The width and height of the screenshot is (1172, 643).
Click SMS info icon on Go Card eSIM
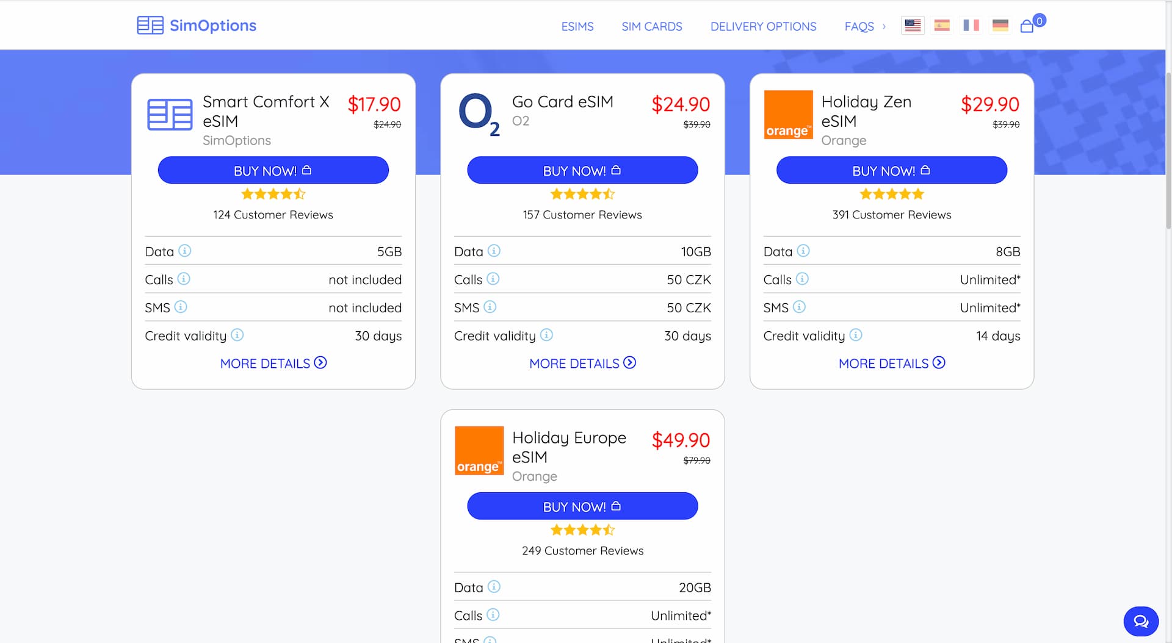click(490, 307)
